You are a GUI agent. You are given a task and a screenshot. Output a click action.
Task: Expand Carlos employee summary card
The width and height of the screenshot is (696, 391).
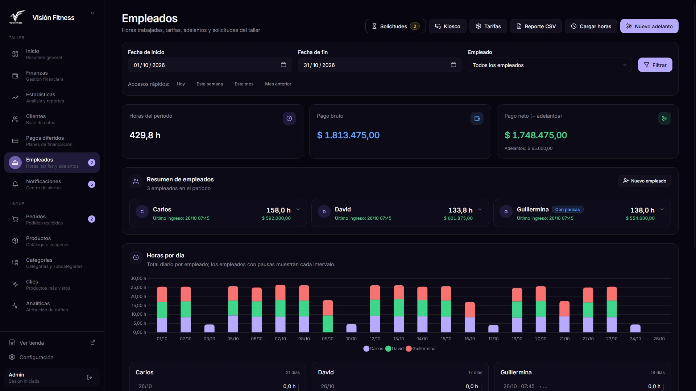click(298, 209)
